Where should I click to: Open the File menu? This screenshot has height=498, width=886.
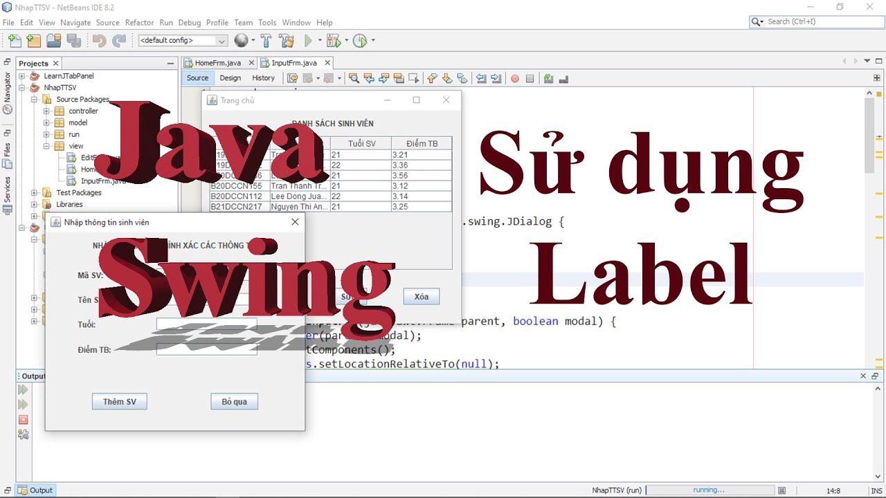click(x=8, y=23)
